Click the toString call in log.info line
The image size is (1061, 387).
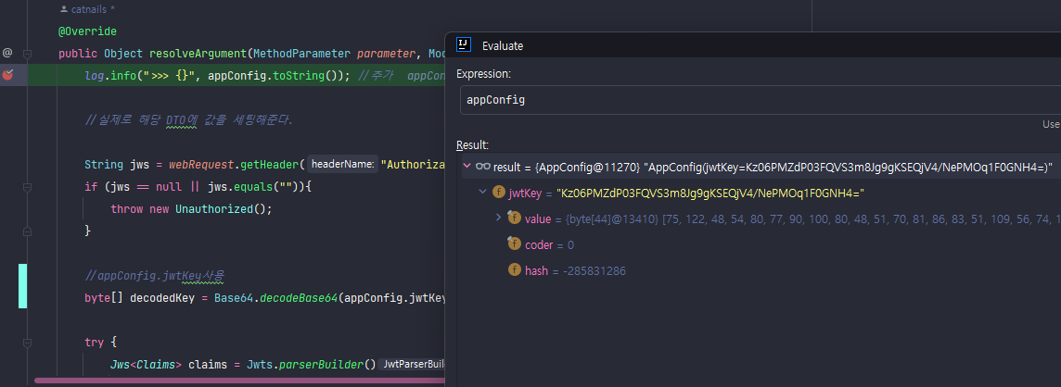[299, 76]
